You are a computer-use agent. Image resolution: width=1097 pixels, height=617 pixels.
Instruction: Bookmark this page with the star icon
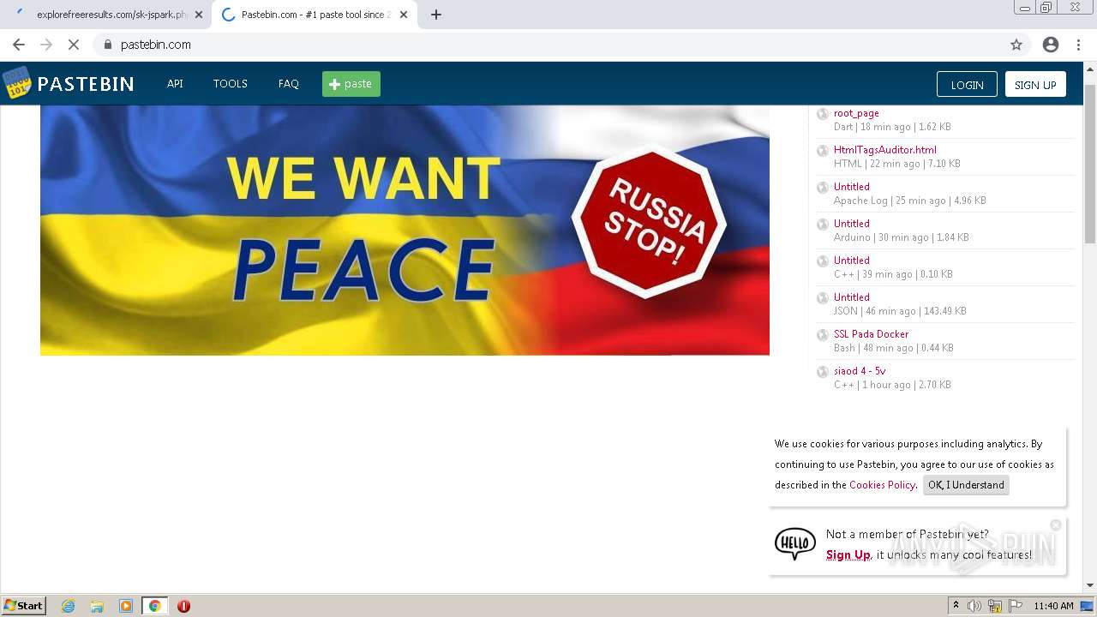[x=1016, y=45]
